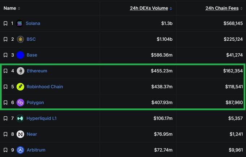Open the Ethereum chain link
This screenshot has width=246, height=157.
click(37, 71)
